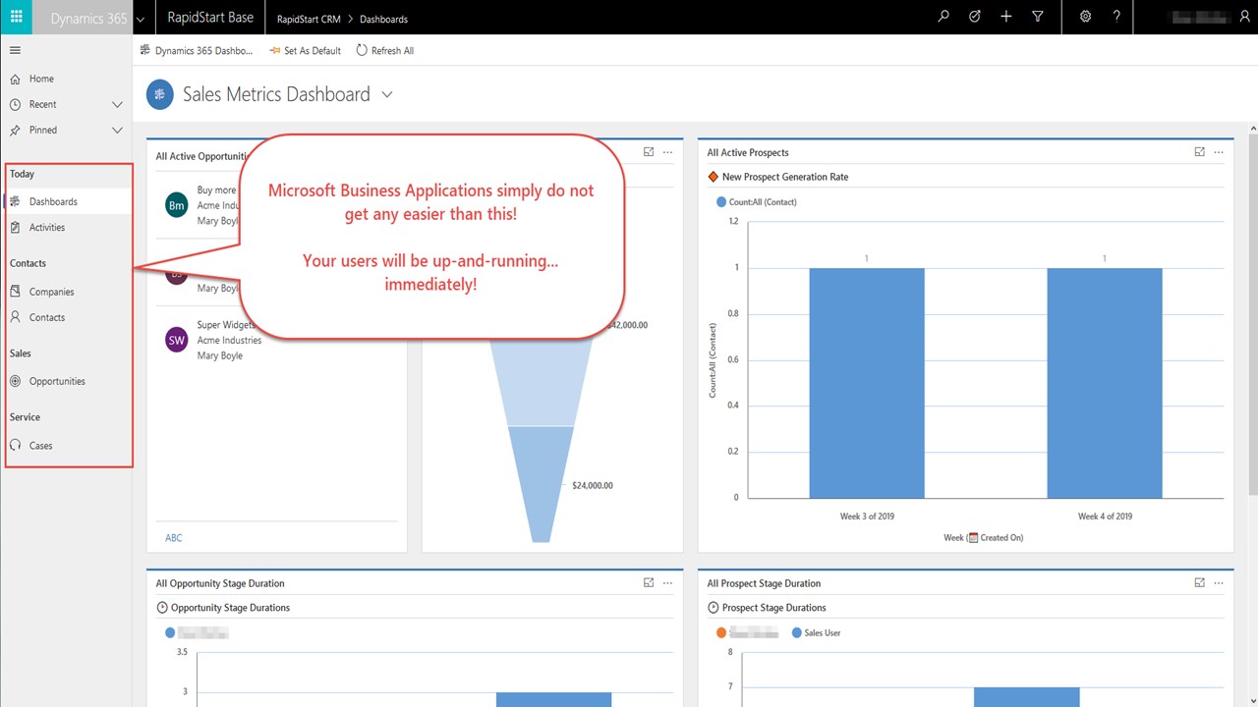Click the New Prospect Generation Rate title

pyautogui.click(x=785, y=177)
